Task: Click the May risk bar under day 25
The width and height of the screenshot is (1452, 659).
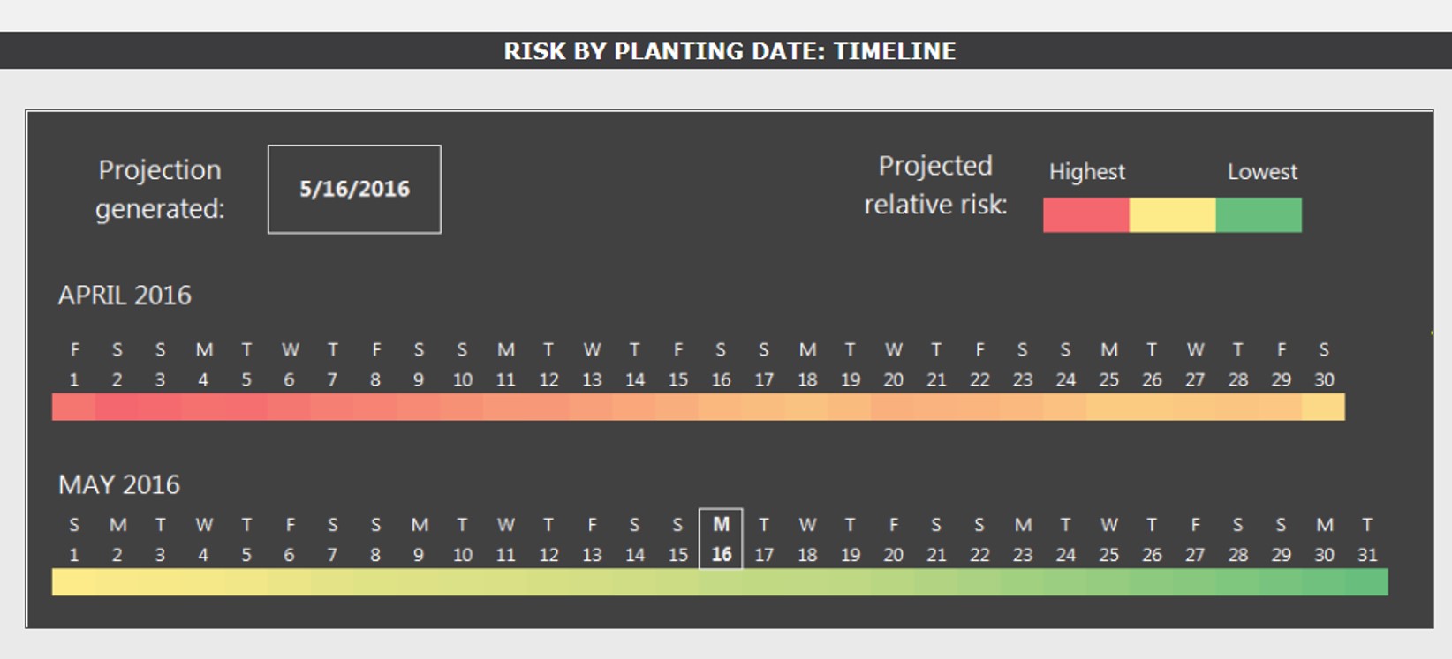Action: [x=1108, y=582]
